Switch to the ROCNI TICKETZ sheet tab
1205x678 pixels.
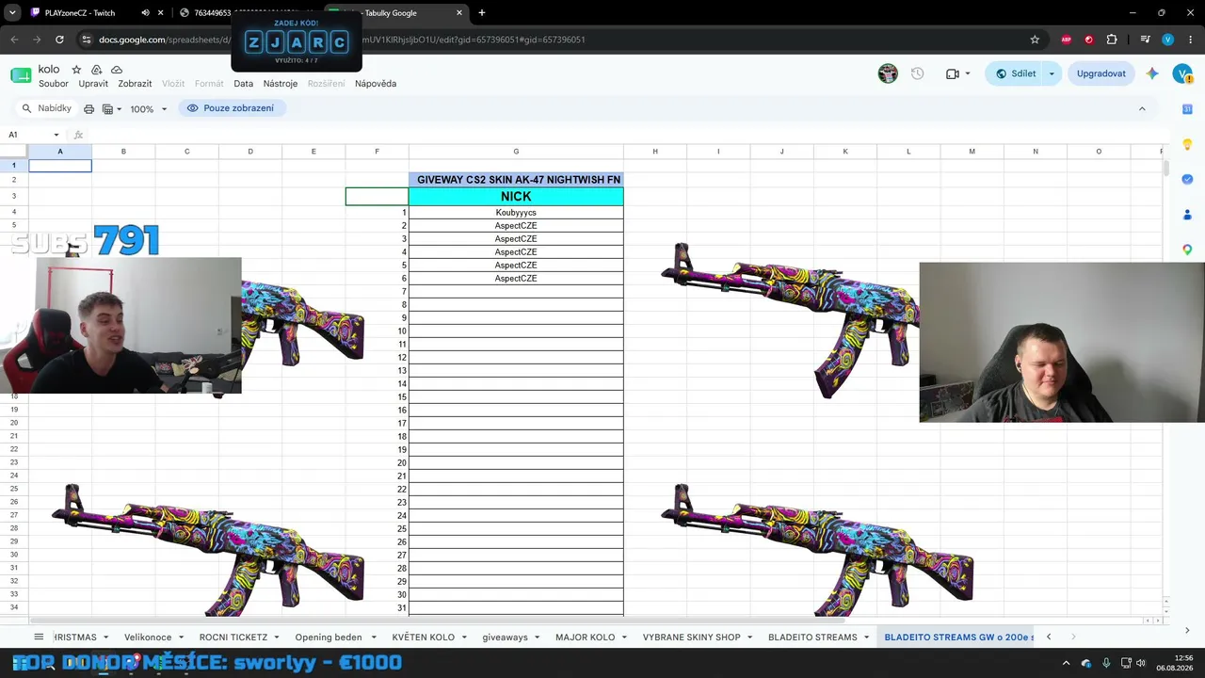(233, 638)
